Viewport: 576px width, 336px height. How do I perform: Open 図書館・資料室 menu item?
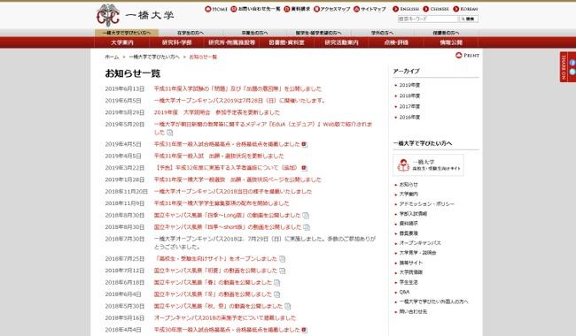[286, 42]
